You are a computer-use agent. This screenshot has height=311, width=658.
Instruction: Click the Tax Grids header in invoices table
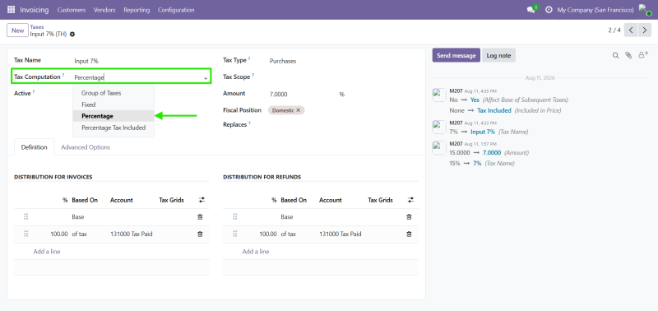pyautogui.click(x=172, y=200)
